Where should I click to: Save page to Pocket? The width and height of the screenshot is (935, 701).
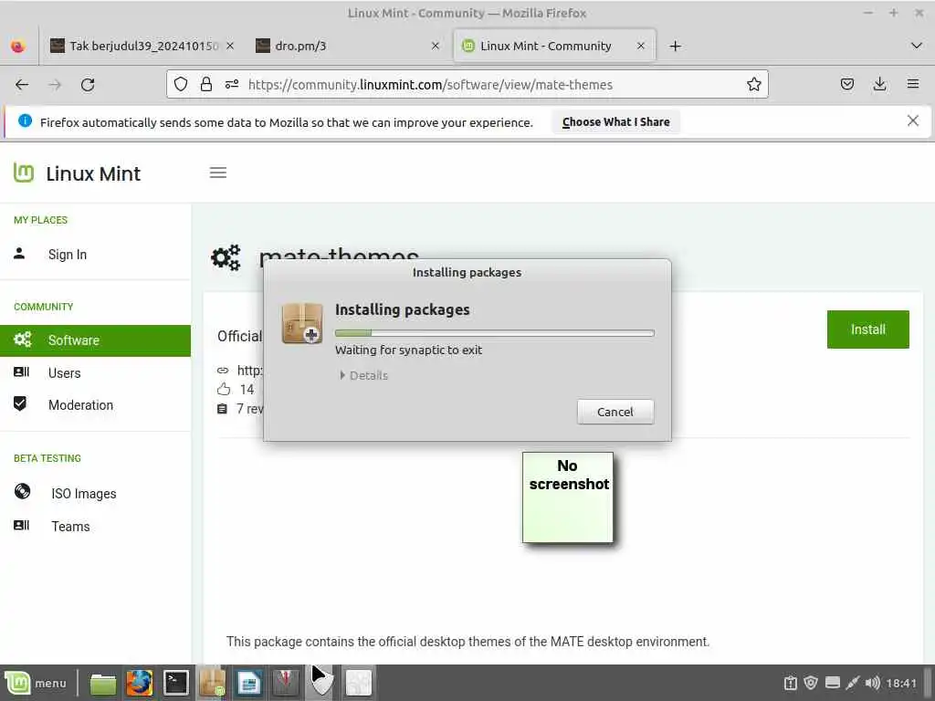[x=846, y=85]
